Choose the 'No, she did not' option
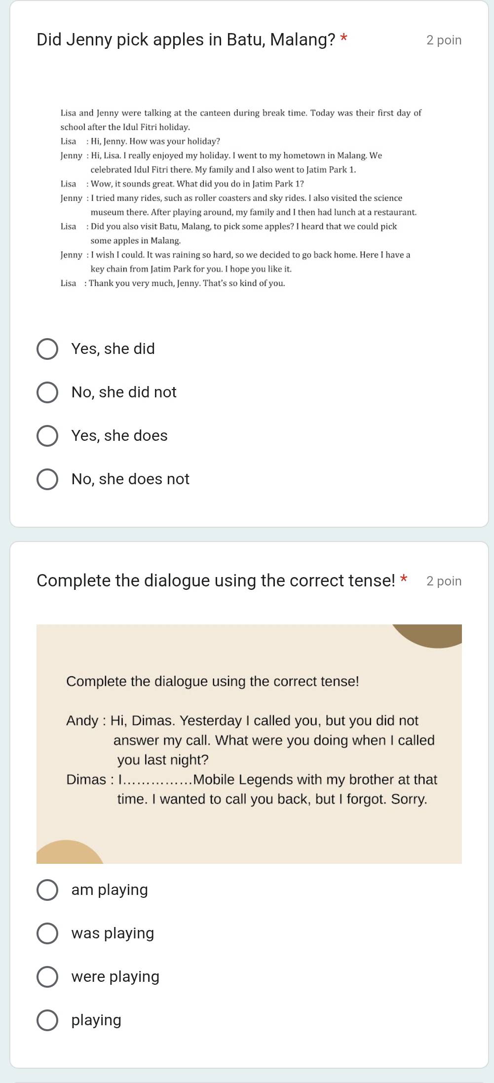494x1083 pixels. pos(47,392)
